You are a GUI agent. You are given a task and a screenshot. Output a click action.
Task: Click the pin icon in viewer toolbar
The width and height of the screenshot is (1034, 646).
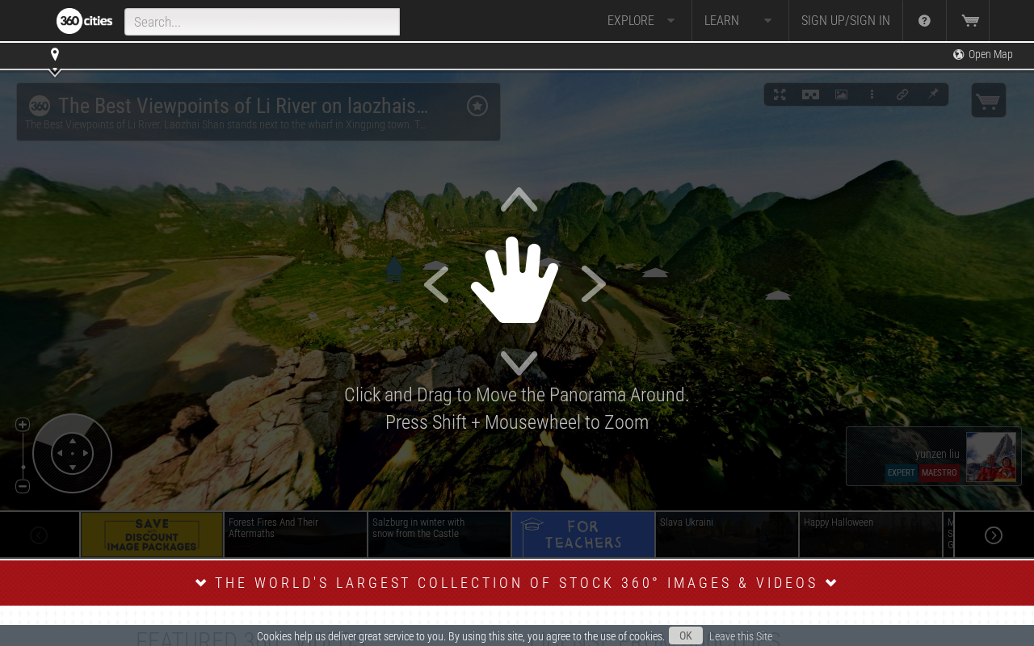tap(933, 94)
